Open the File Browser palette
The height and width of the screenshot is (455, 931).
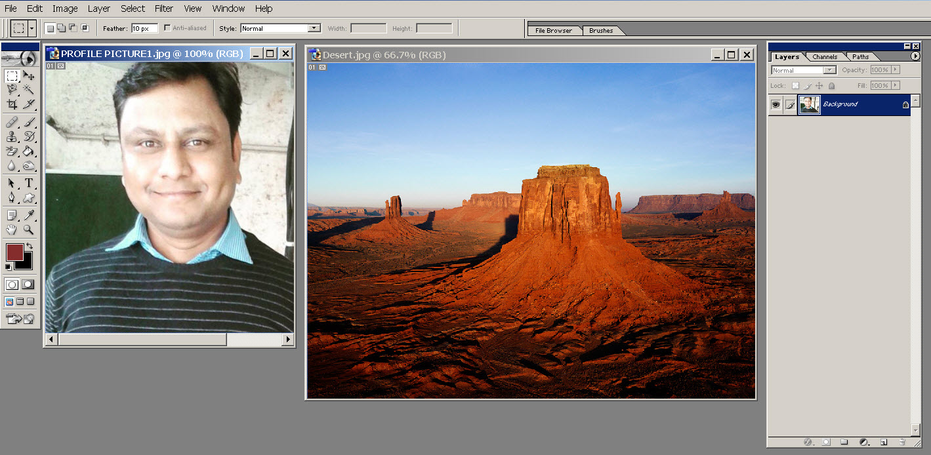pos(554,30)
